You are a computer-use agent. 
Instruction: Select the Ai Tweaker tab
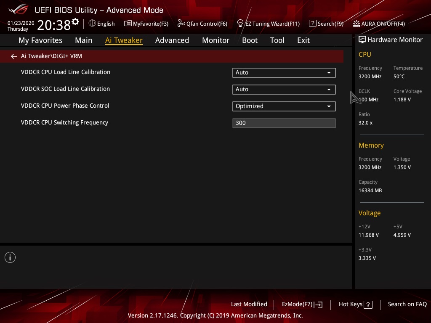(x=124, y=40)
